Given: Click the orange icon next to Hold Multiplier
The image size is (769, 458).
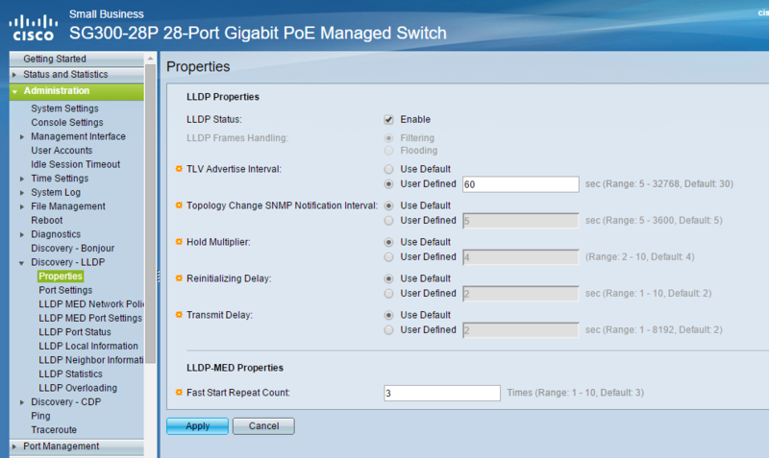Looking at the screenshot, I should 178,242.
